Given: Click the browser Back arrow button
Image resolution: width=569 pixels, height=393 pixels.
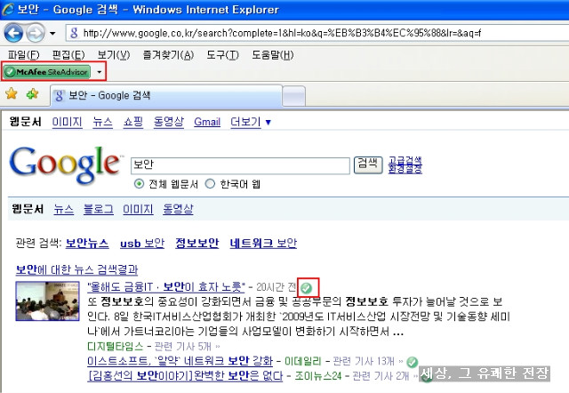Looking at the screenshot, I should 14,33.
